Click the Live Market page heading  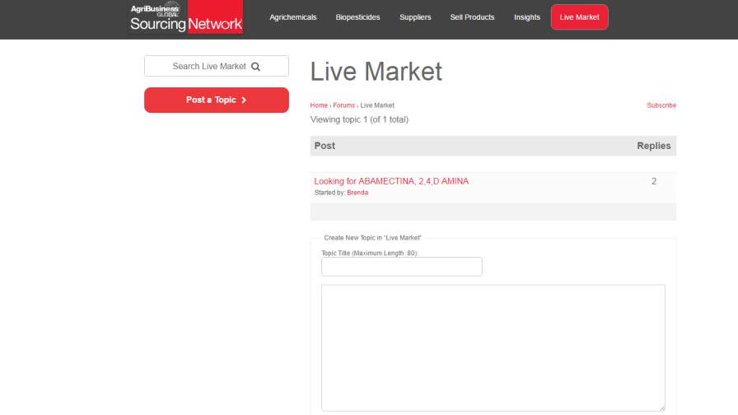[376, 72]
